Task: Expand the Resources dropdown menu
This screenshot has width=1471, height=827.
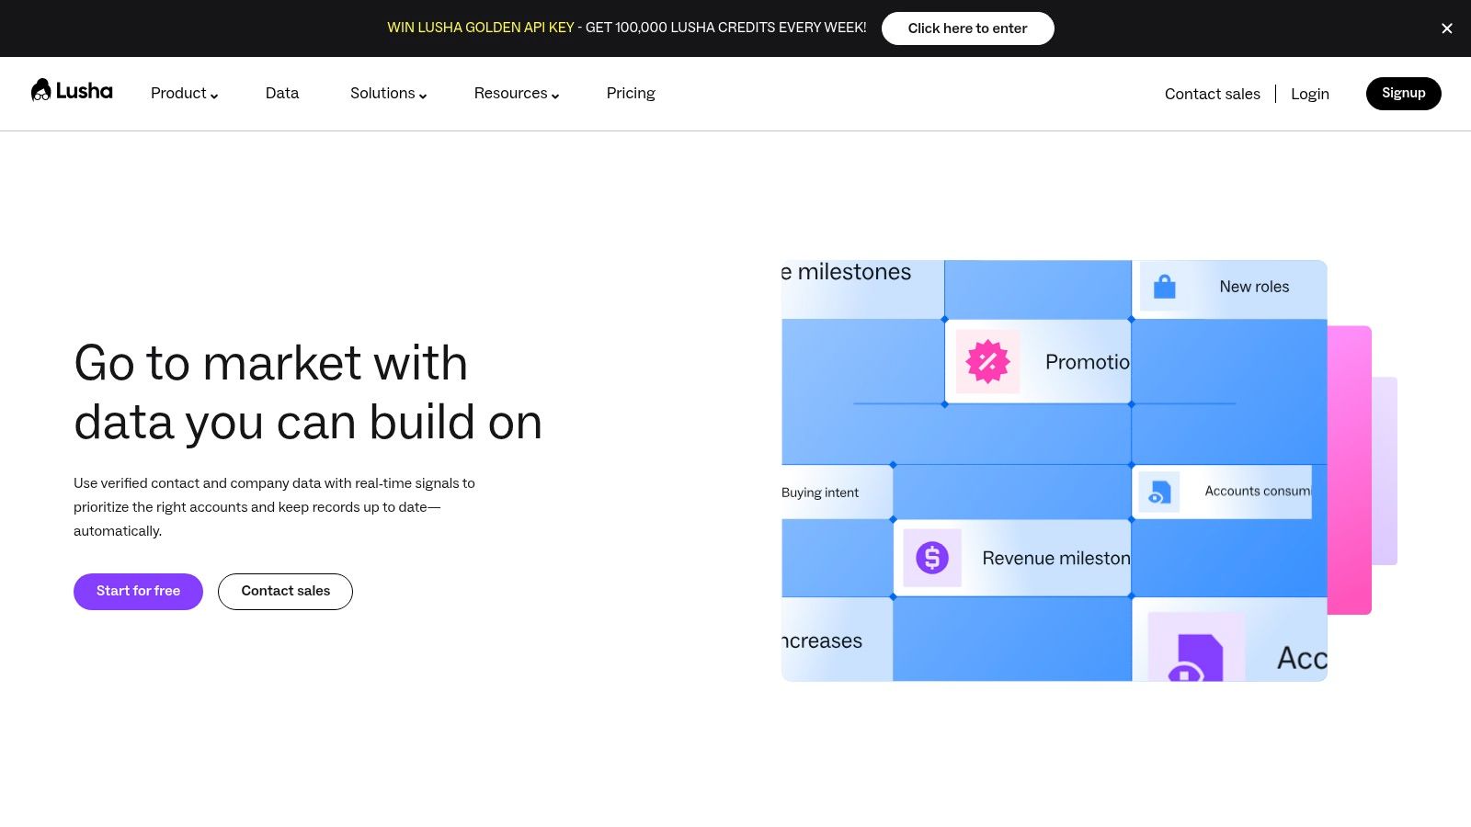Action: pos(517,94)
